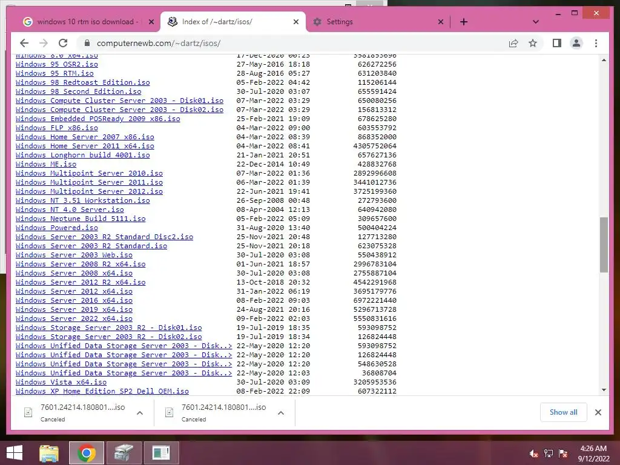Download Windows_Neptune_Build_5111.iso

(x=81, y=219)
